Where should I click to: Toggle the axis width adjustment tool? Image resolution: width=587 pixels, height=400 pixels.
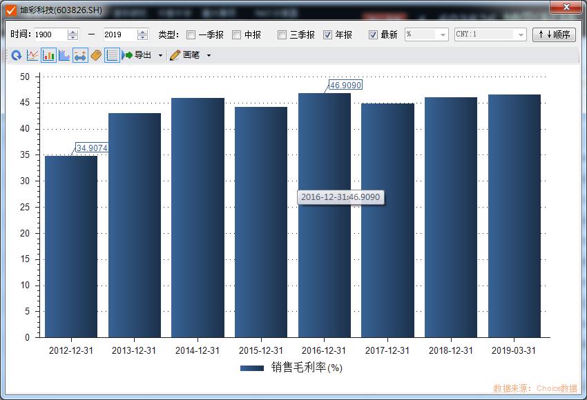(x=79, y=55)
